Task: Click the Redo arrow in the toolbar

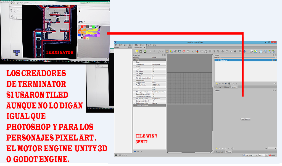Action: point(154,51)
